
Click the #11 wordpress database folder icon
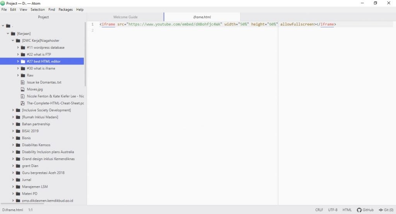23,48
